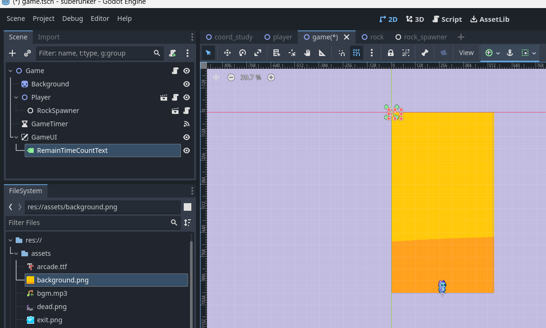Screen dimensions: 546x328
Task: Show GameTimer signal connections
Action: (187, 124)
